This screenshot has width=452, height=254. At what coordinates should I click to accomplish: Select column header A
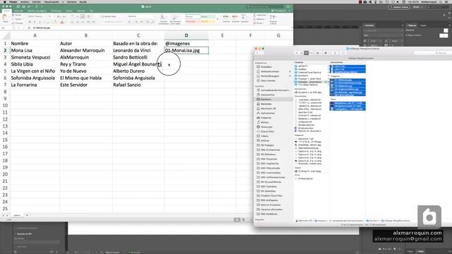[x=35, y=35]
